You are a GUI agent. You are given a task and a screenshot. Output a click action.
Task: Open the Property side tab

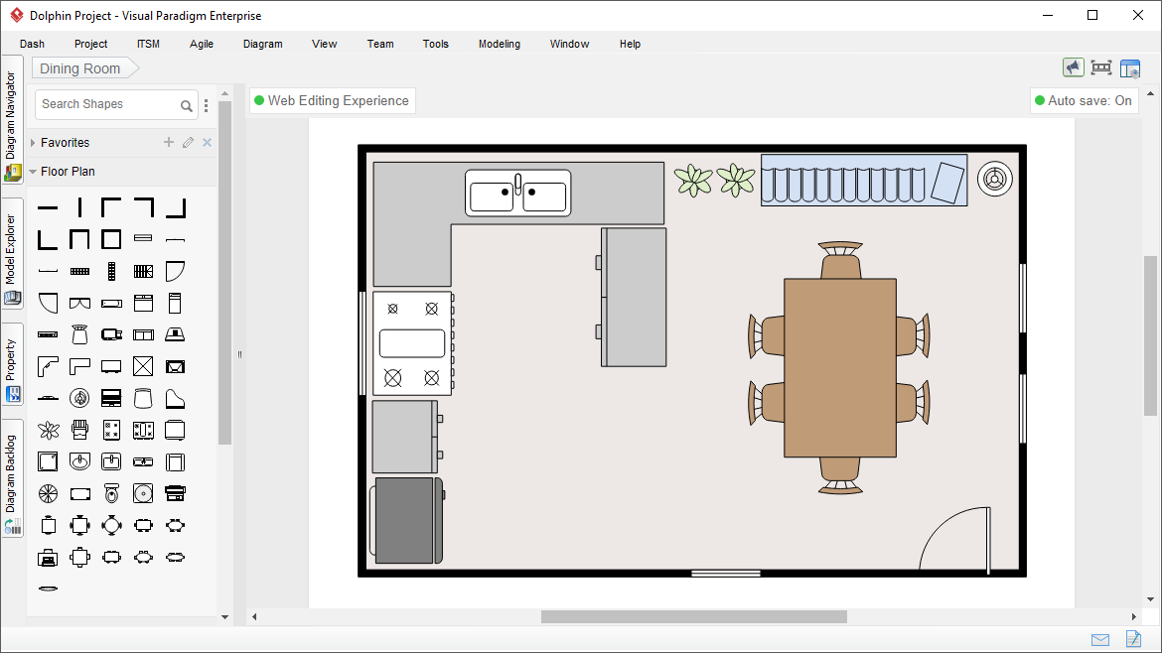tap(12, 364)
